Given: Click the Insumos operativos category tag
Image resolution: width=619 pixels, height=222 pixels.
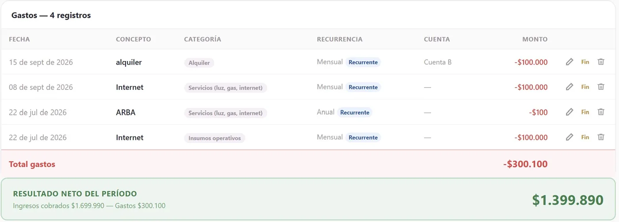Looking at the screenshot, I should [x=214, y=138].
